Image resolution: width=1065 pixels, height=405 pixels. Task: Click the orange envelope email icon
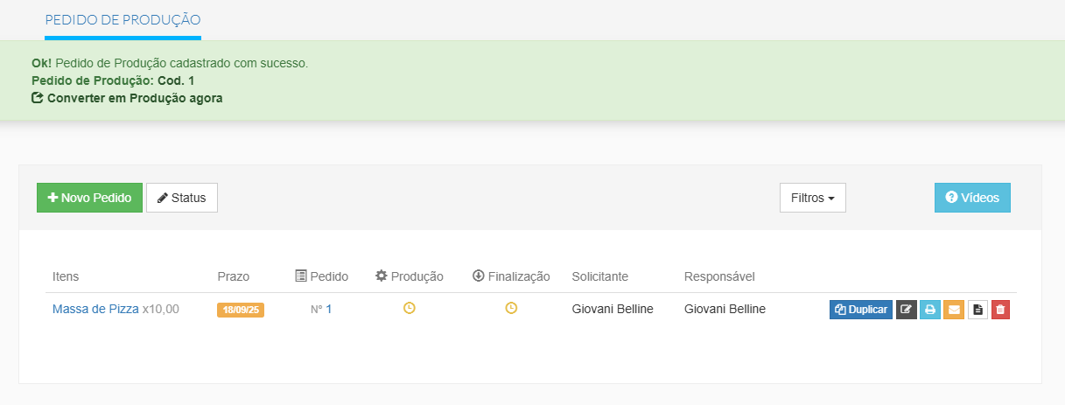click(954, 310)
